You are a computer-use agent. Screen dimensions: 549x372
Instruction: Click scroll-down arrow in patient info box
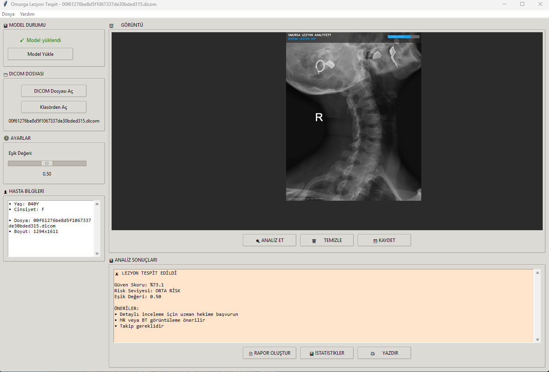tap(97, 254)
